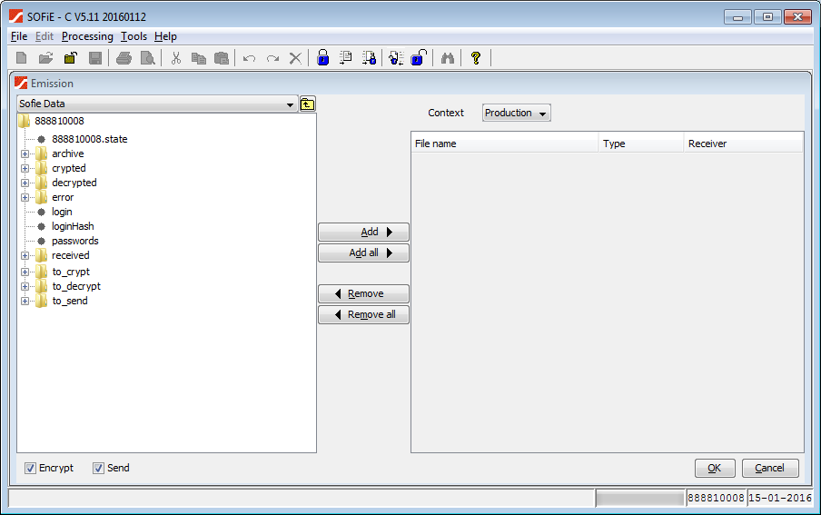
Task: Open the Sofie Data dropdown
Action: (x=291, y=104)
